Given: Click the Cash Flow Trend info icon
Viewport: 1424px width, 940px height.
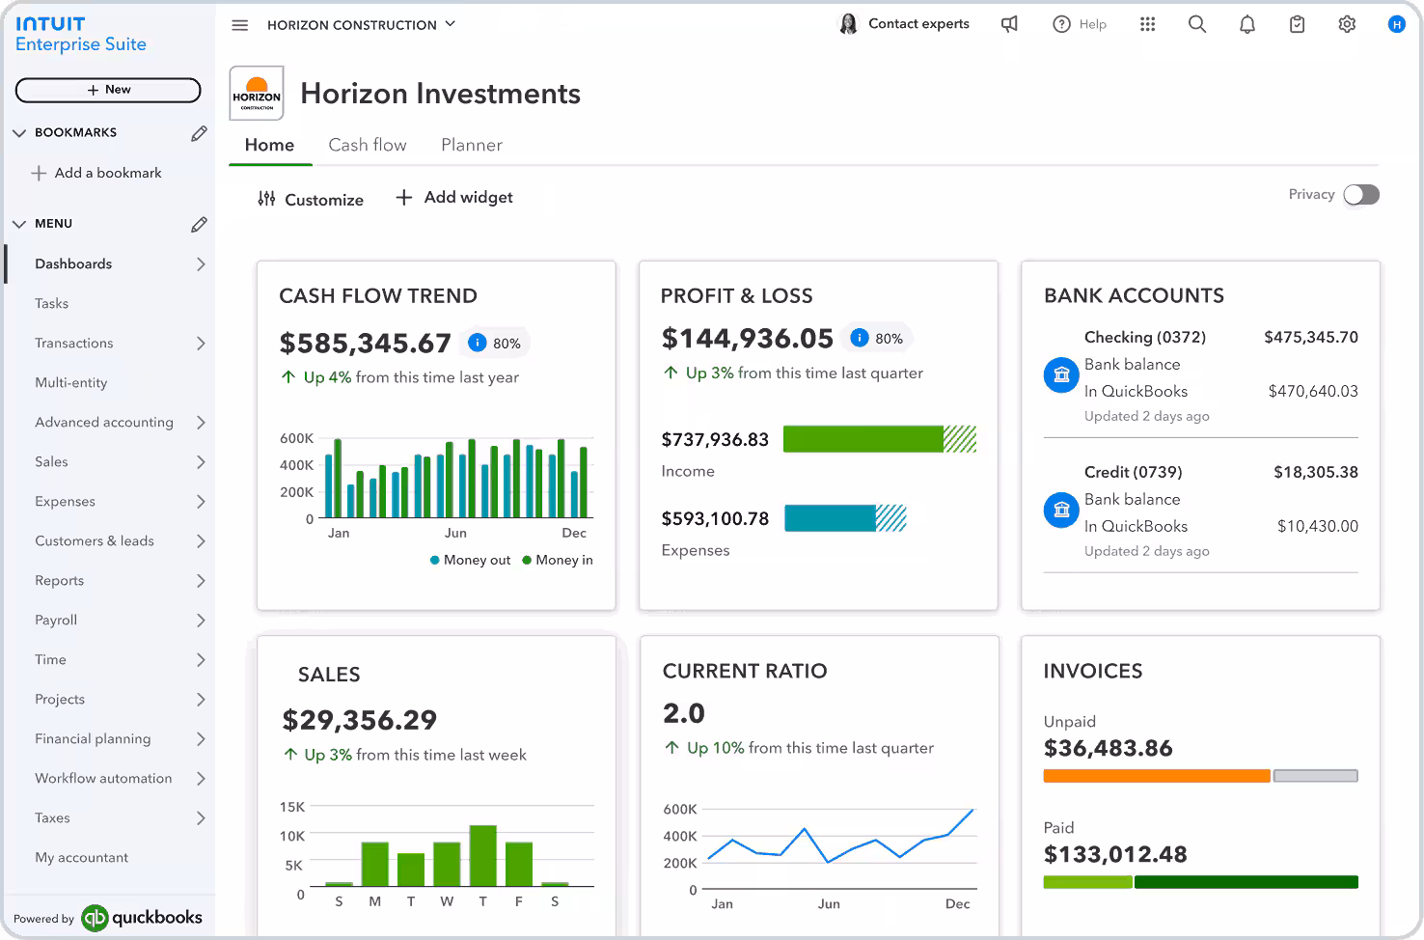Looking at the screenshot, I should (477, 343).
